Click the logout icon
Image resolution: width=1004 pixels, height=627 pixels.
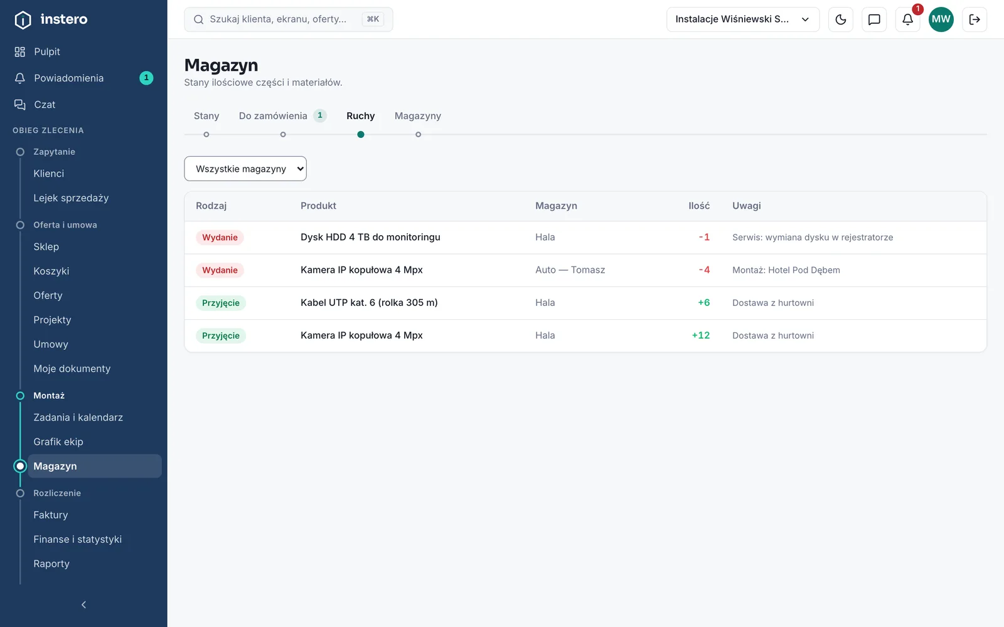click(975, 19)
